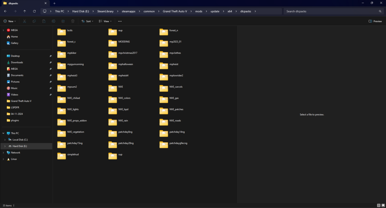Collapse This PC tree node
The height and width of the screenshot is (208, 386).
[3, 133]
